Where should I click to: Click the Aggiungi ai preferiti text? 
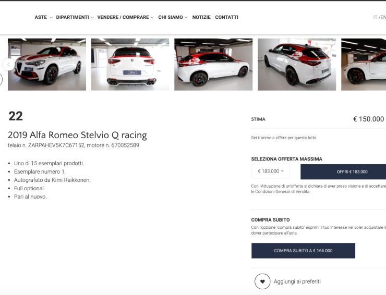(x=297, y=281)
